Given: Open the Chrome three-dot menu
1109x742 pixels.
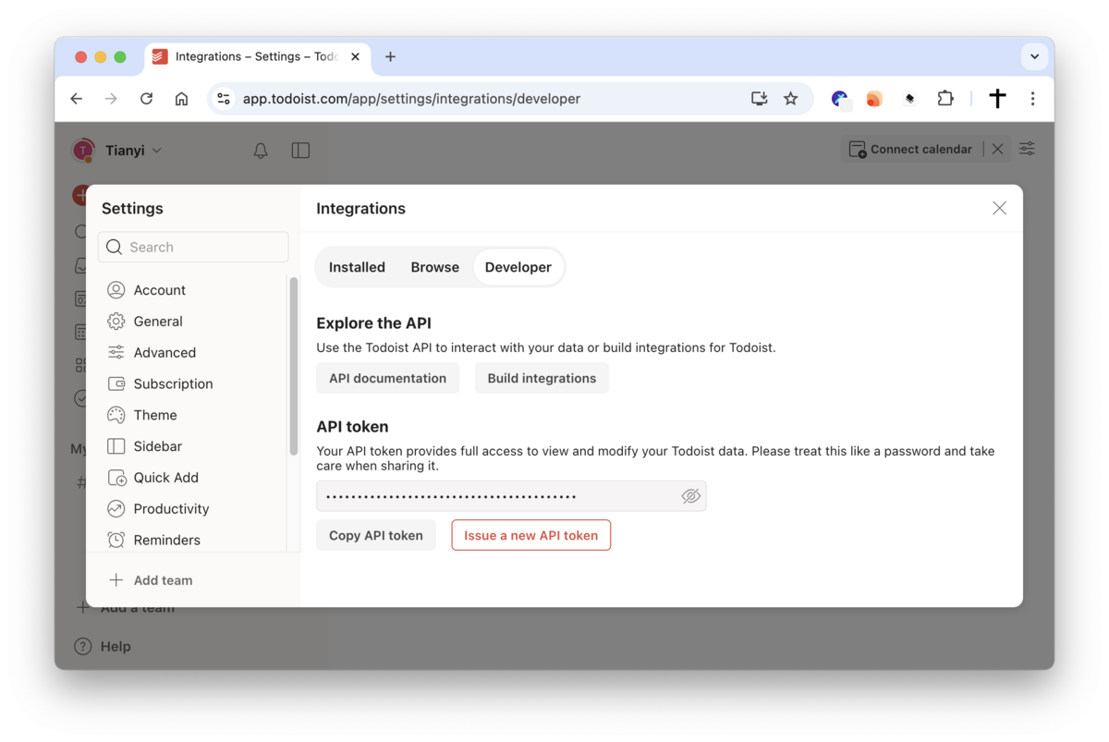Looking at the screenshot, I should click(x=1032, y=99).
